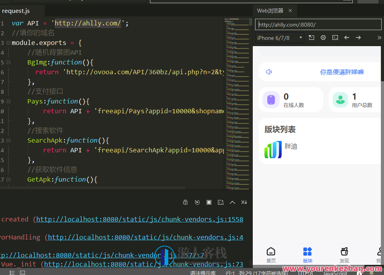Click the UTF-8 encoding indicator
This screenshot has width=384, height=275.
click(306, 273)
